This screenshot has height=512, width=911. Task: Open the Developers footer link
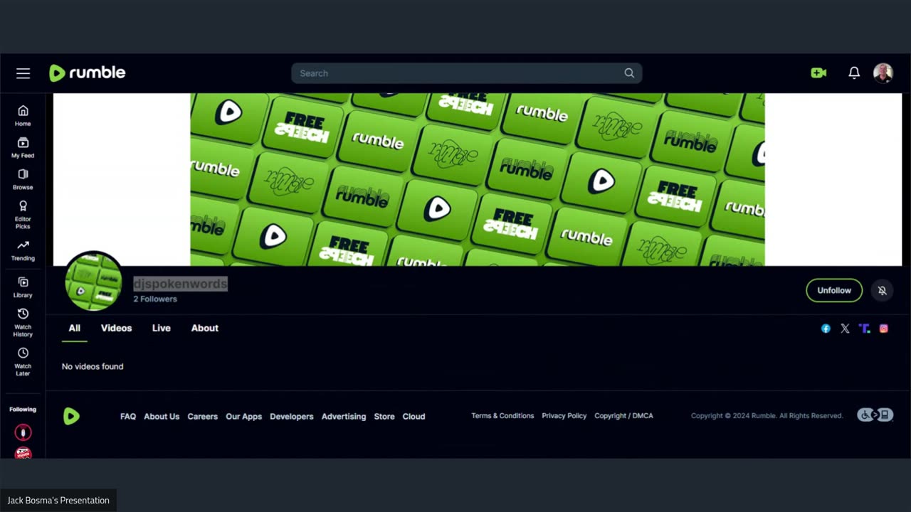(x=292, y=416)
